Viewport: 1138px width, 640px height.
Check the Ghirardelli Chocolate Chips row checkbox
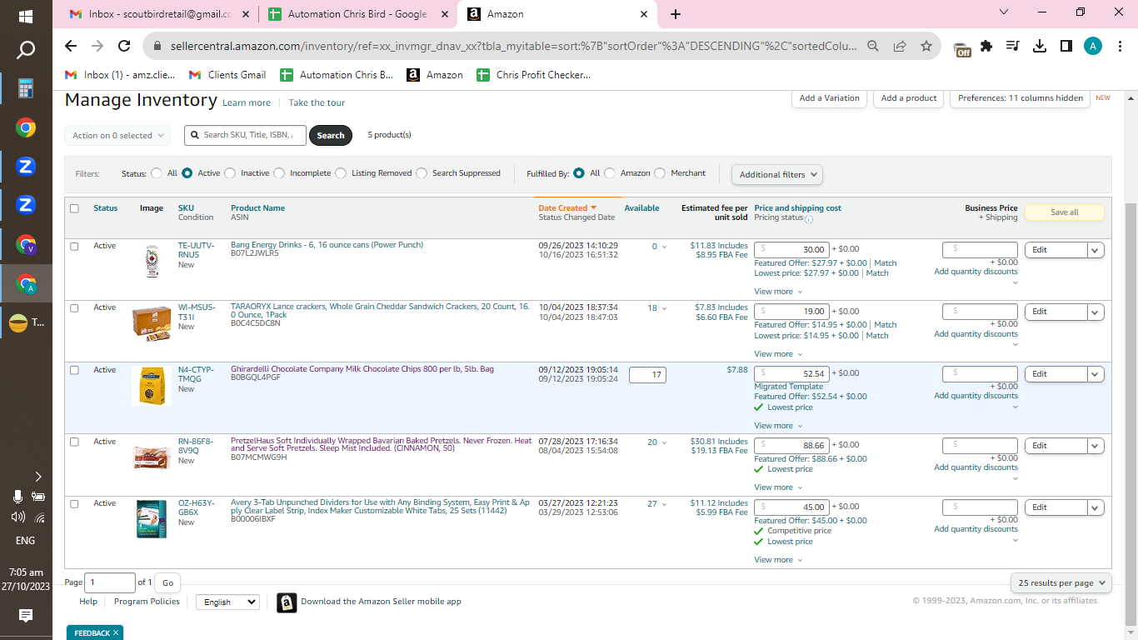74,370
